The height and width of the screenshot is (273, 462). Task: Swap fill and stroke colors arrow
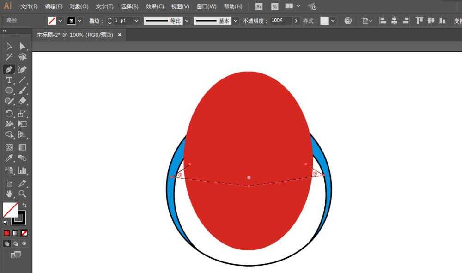point(24,205)
